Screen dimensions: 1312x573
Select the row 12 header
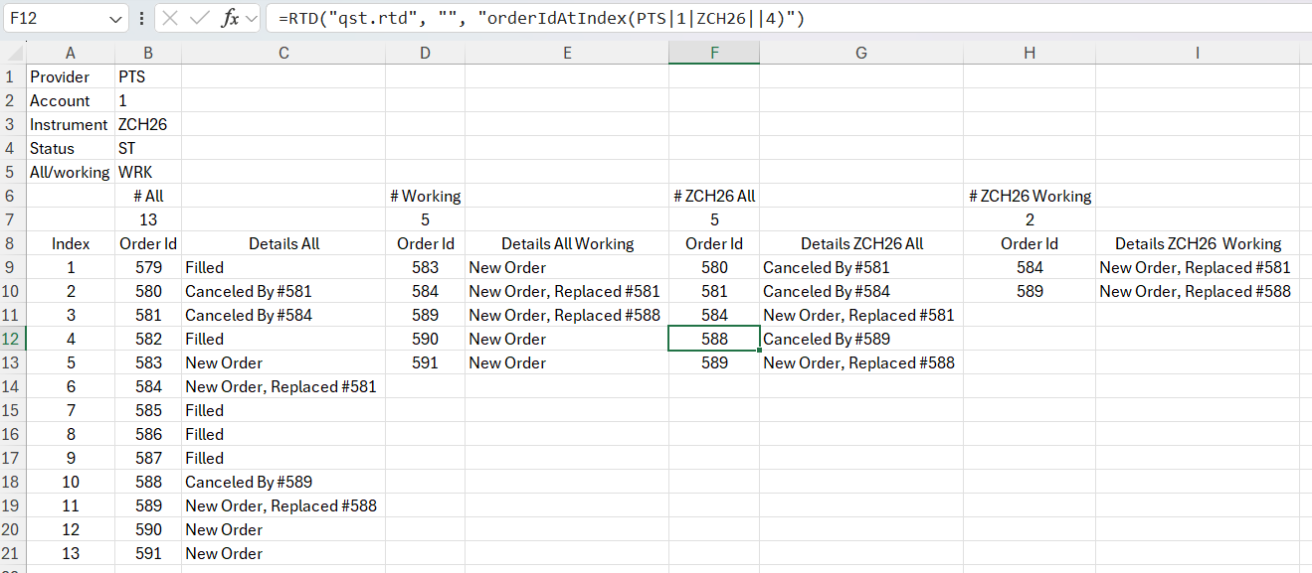(x=12, y=339)
